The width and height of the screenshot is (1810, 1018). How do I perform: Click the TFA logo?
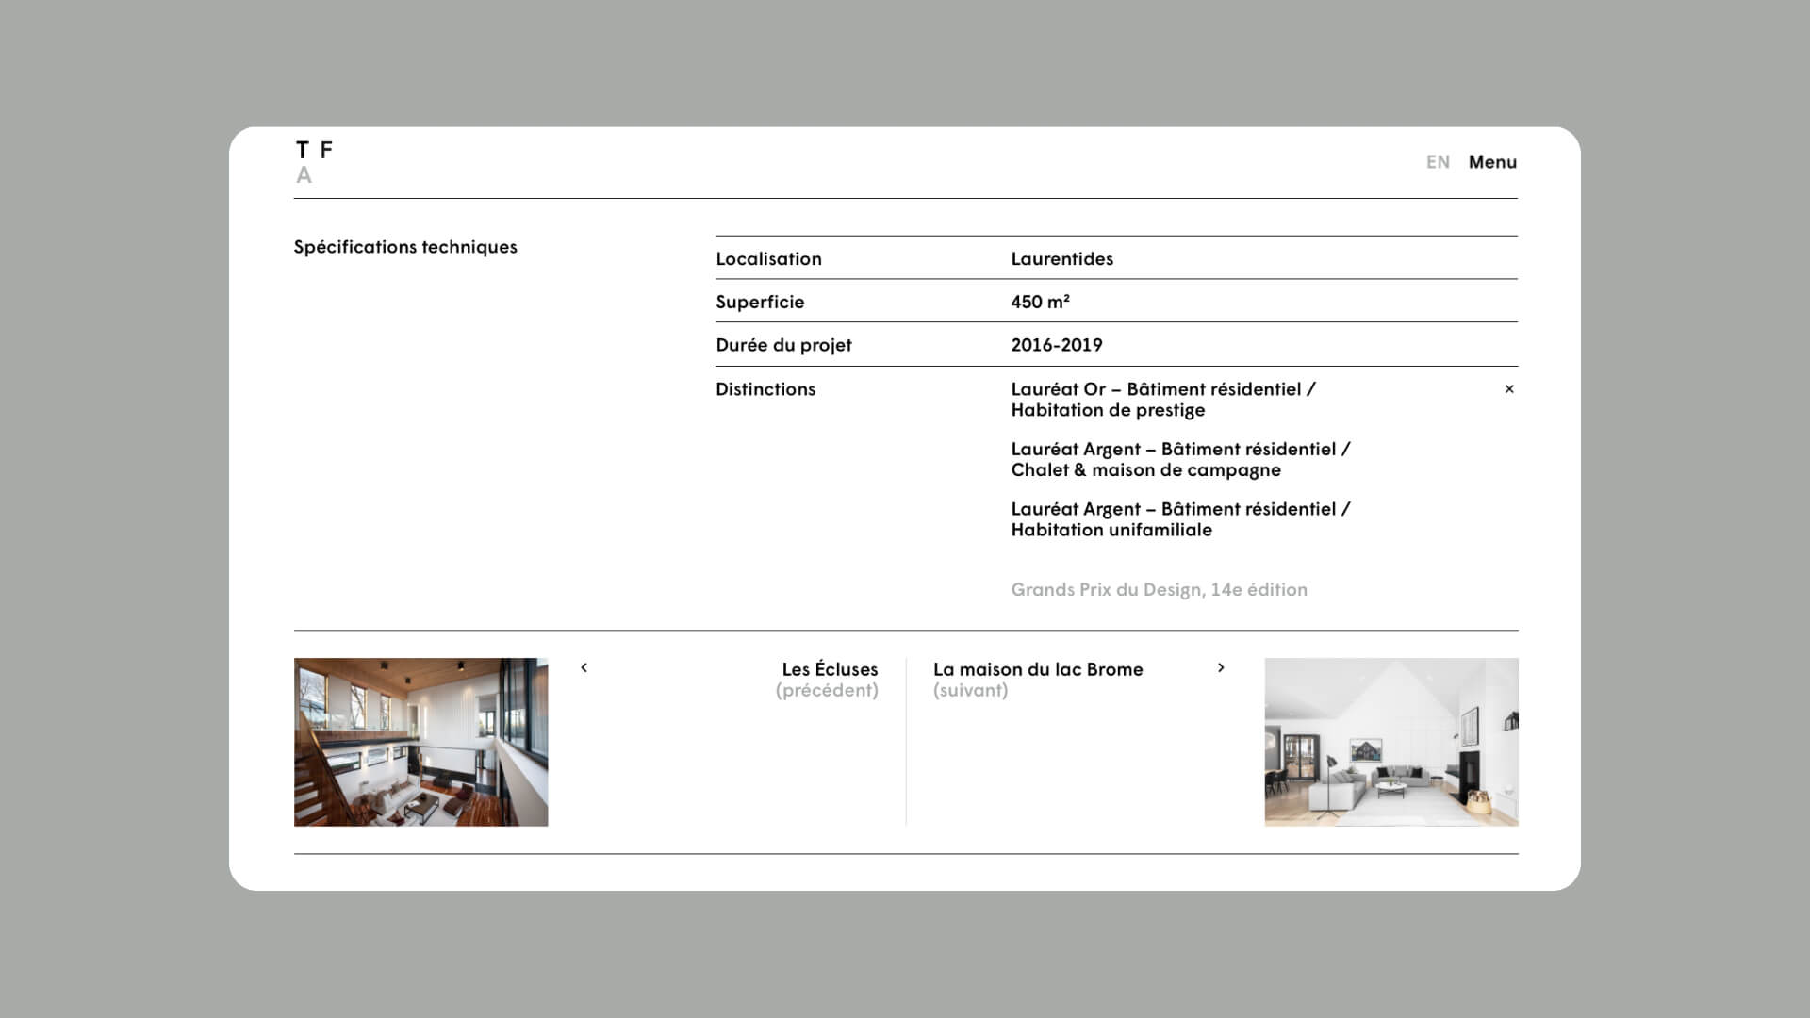pos(314,162)
